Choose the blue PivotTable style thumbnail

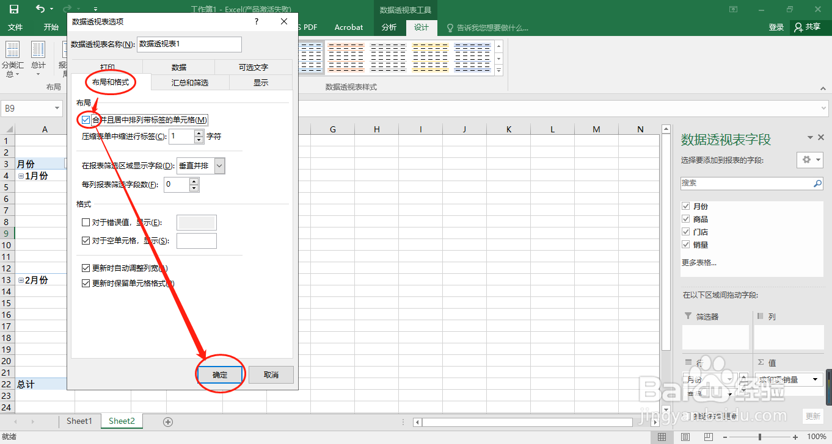tap(473, 57)
